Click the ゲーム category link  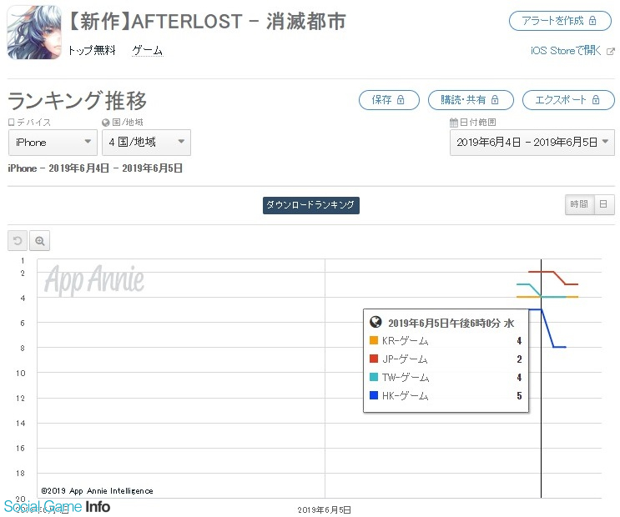coord(147,51)
